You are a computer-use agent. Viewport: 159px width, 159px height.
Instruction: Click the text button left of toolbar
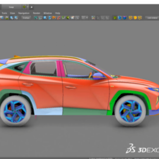click(26, 18)
